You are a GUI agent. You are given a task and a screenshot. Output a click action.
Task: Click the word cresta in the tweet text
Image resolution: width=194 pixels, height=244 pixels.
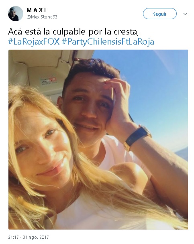[125, 32]
